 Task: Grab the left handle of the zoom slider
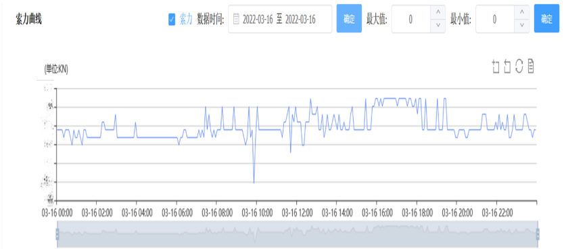(57, 234)
